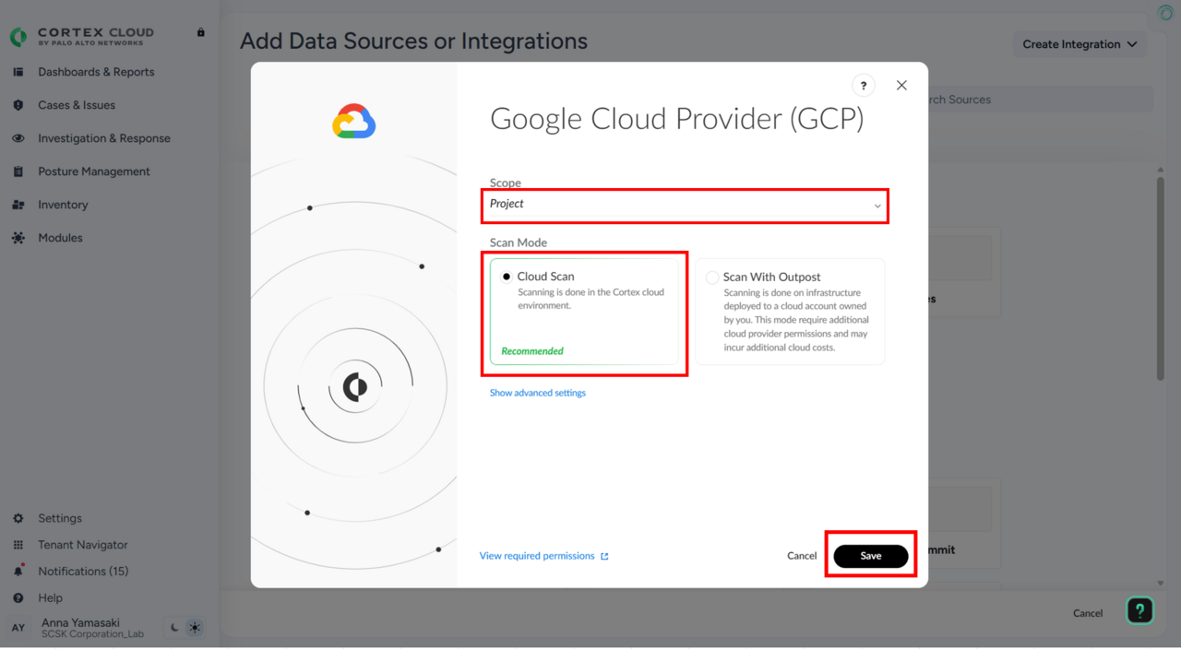This screenshot has height=649, width=1181.
Task: Click the dialog help question mark icon
Action: click(x=864, y=86)
